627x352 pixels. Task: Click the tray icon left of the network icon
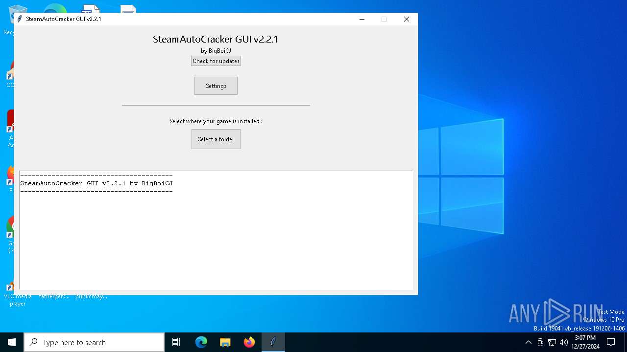tap(540, 342)
